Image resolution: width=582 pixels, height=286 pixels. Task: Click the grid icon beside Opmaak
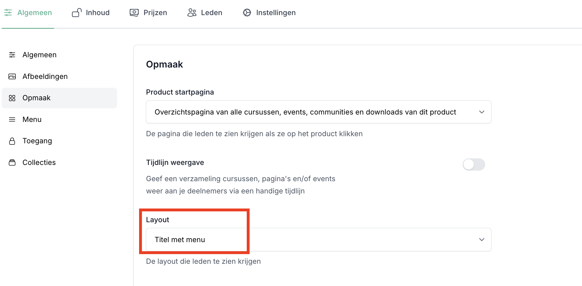pos(12,98)
